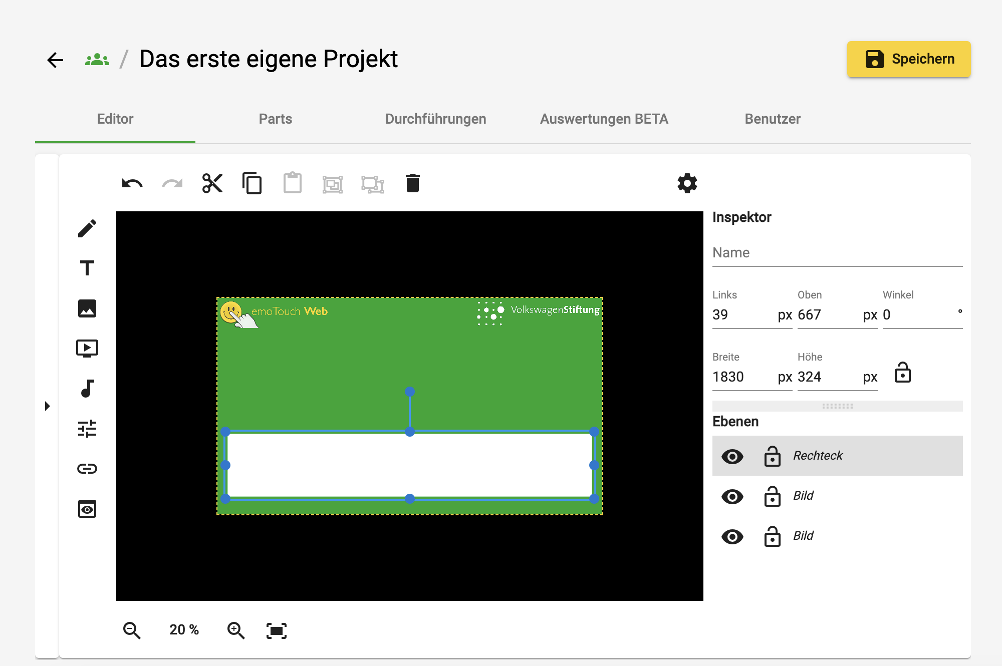Delete selection with trash icon
Screen dimensions: 1002x666
[413, 183]
